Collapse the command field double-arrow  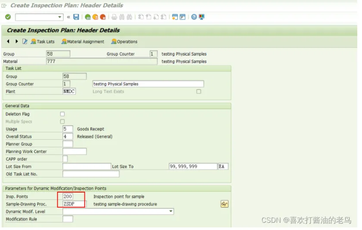click(x=69, y=17)
